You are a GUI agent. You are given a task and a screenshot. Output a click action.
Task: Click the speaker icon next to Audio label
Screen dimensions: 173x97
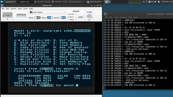pyautogui.click(x=87, y=12)
